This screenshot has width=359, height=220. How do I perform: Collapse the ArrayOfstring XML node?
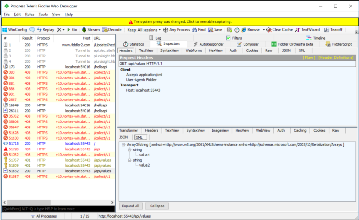(x=123, y=145)
